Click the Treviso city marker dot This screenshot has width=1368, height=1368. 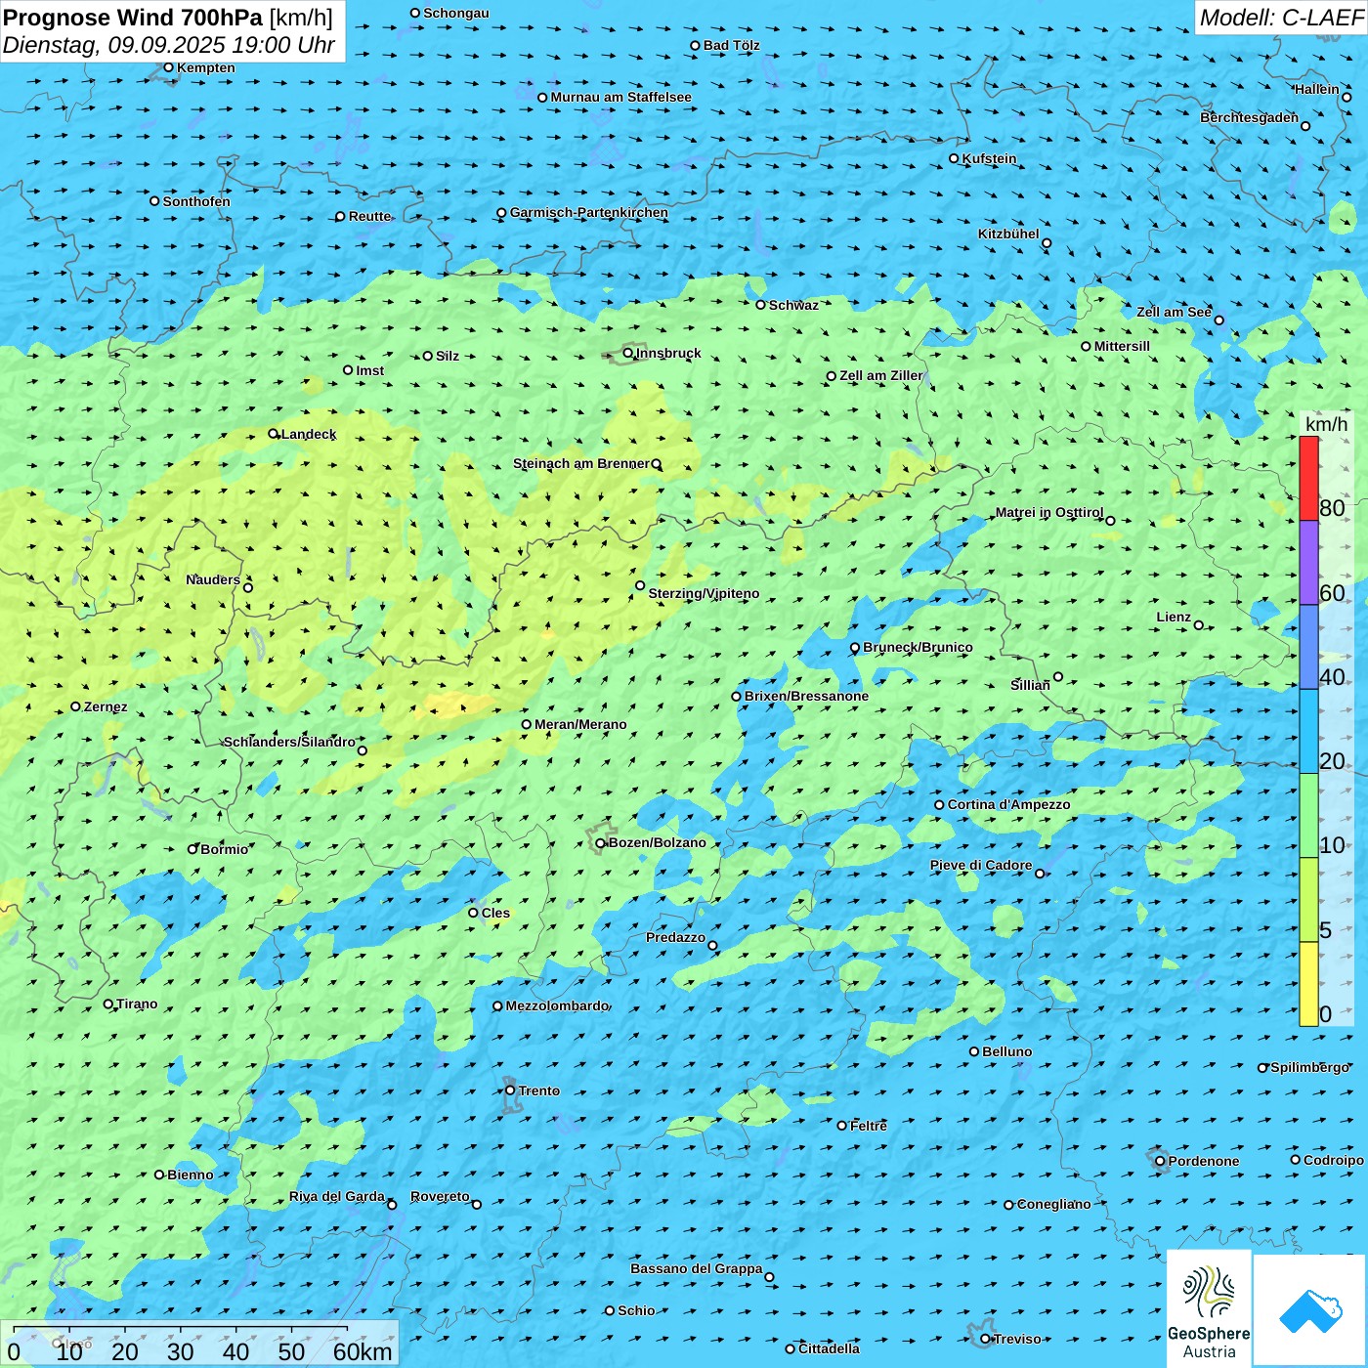tap(985, 1339)
